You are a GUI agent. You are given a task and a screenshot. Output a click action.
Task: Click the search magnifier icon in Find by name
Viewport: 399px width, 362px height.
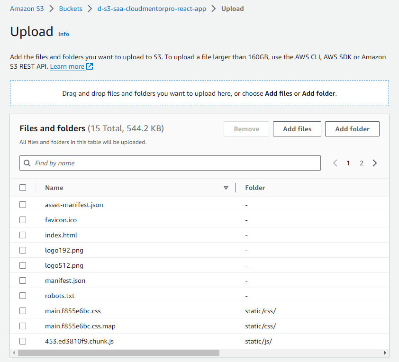pos(27,163)
